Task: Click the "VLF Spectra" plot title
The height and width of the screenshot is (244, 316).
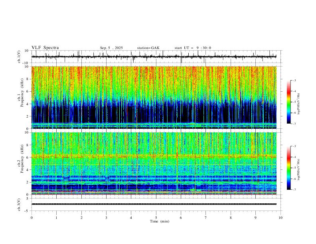Action: click(45, 48)
